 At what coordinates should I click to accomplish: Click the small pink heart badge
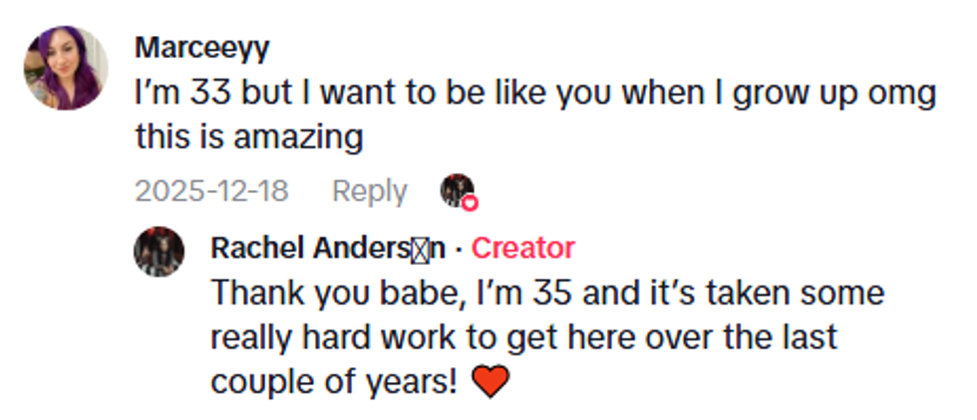tap(470, 203)
